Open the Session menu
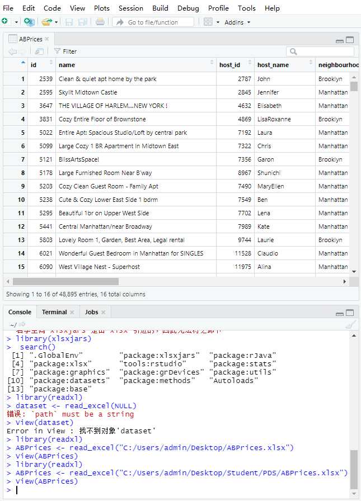The width and height of the screenshot is (361, 501). [x=131, y=8]
